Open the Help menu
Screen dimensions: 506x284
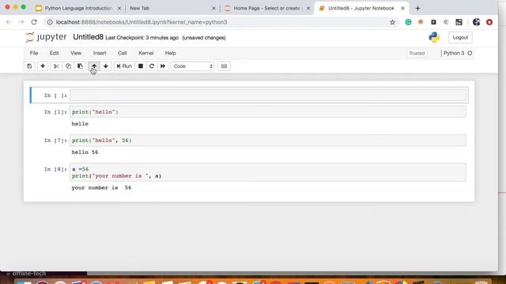[171, 53]
